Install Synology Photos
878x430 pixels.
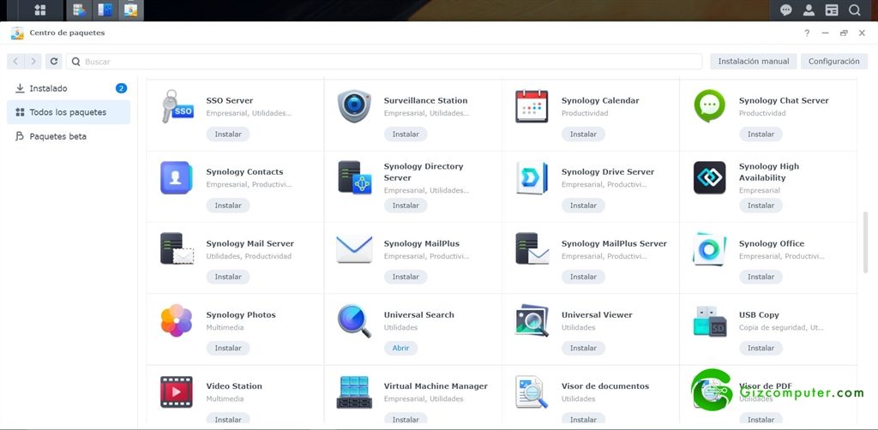[x=228, y=348]
